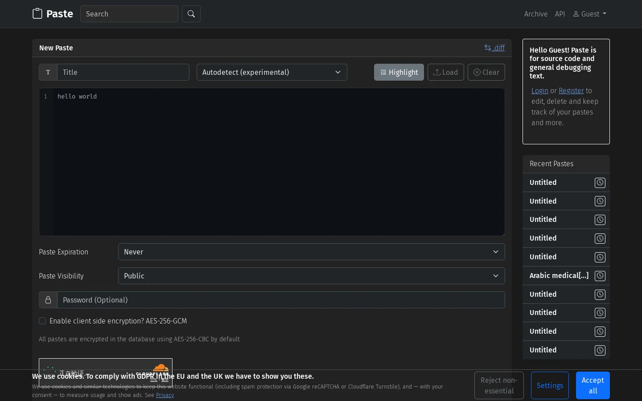Click the top Search box
The width and height of the screenshot is (642, 401).
click(129, 14)
